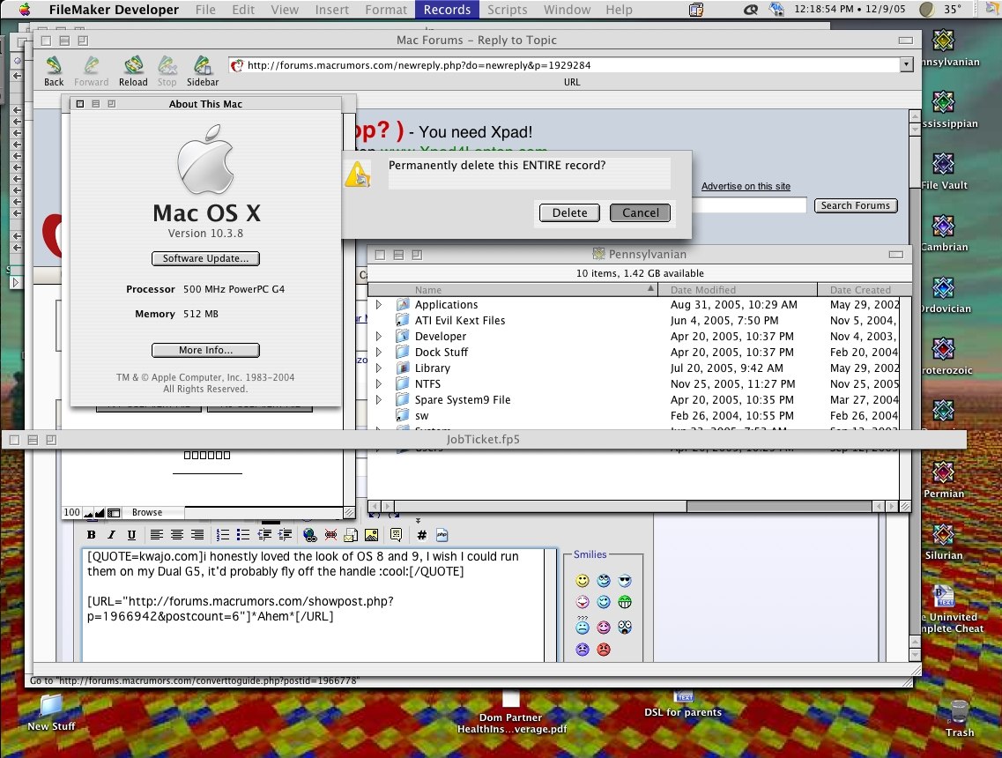Insert an ordered list

[222, 535]
